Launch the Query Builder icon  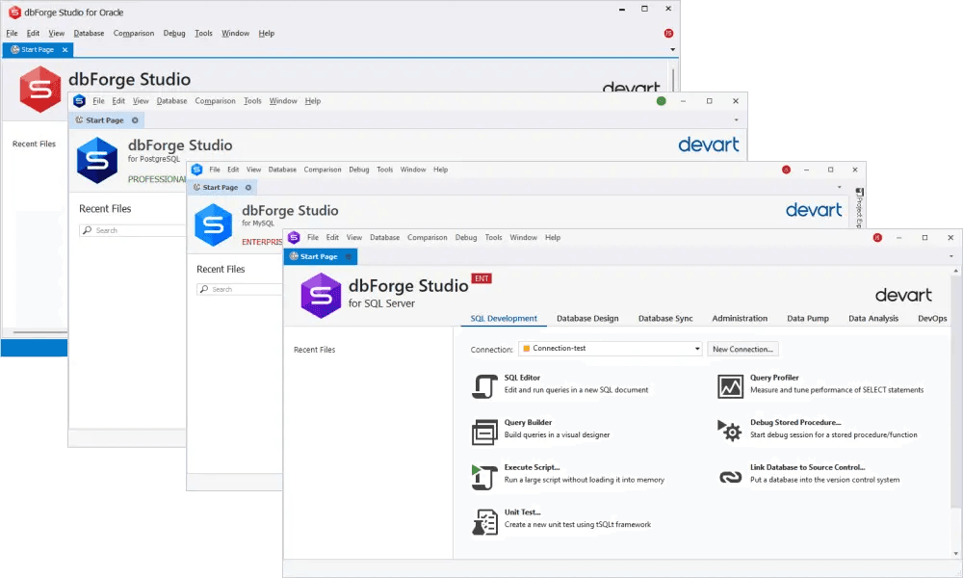pos(483,432)
